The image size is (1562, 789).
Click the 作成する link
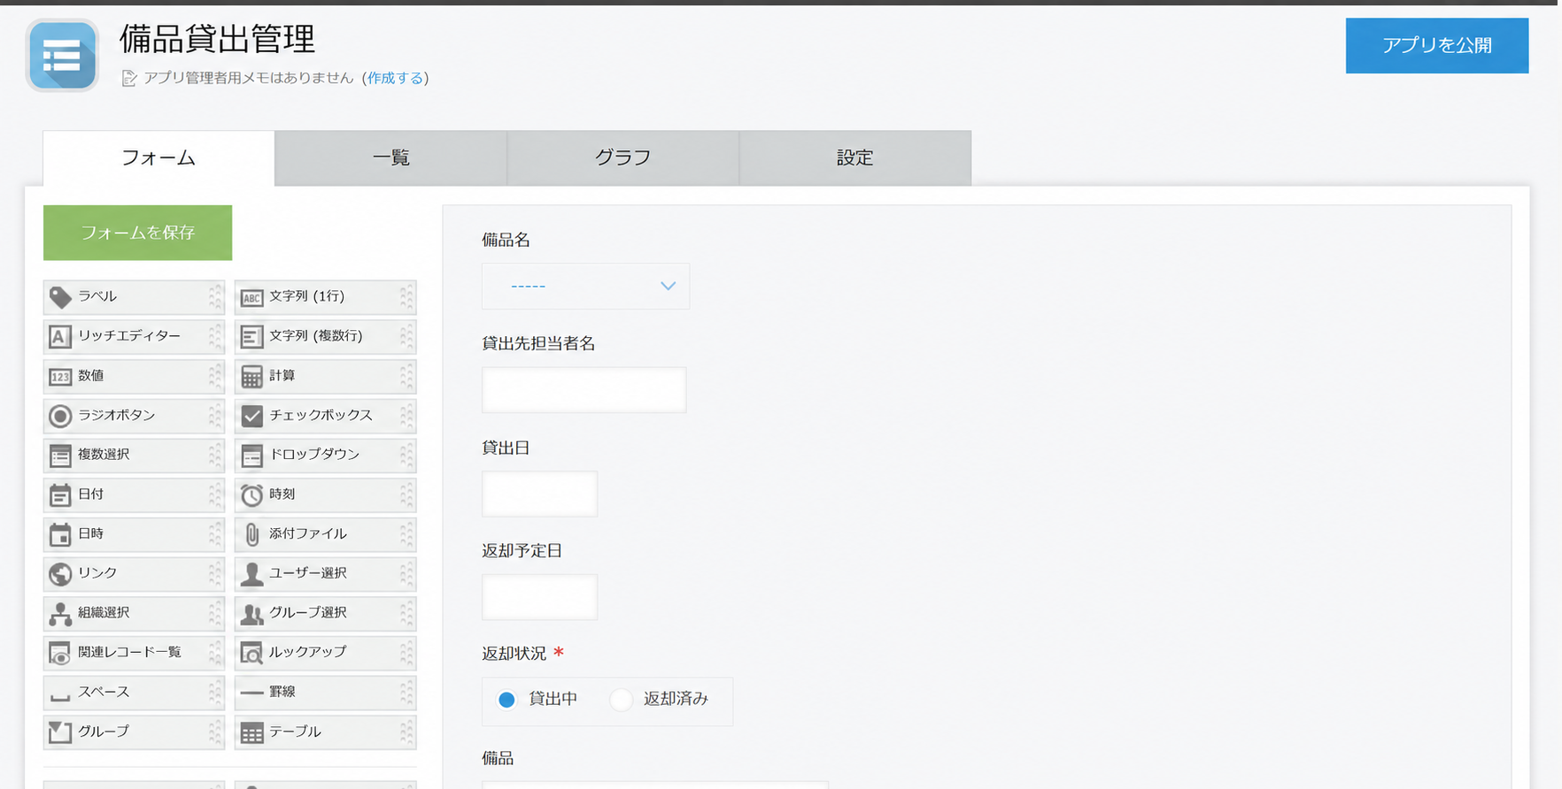pos(395,79)
